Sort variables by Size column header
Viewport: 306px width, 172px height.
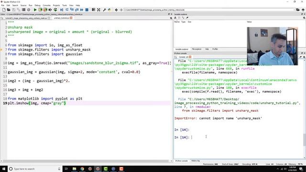[x=189, y=22]
